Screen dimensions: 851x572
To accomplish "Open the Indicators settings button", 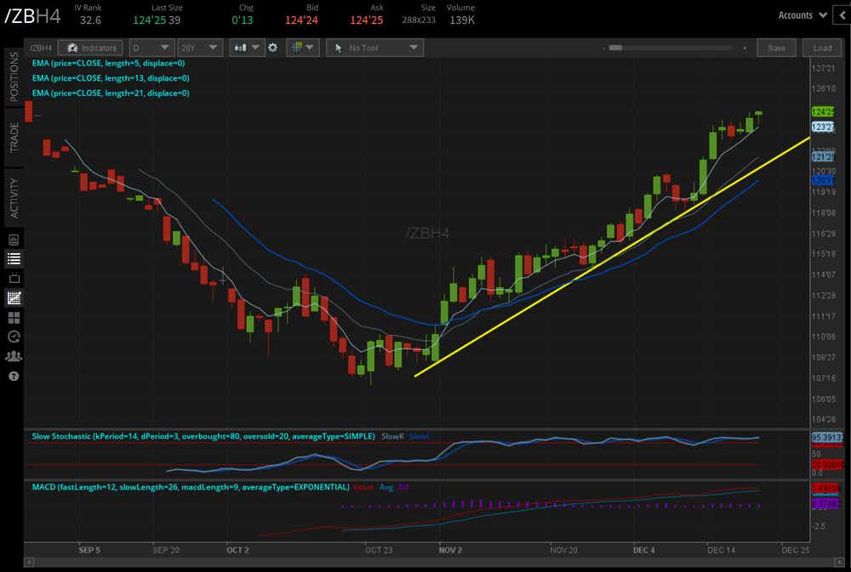I will tap(90, 48).
